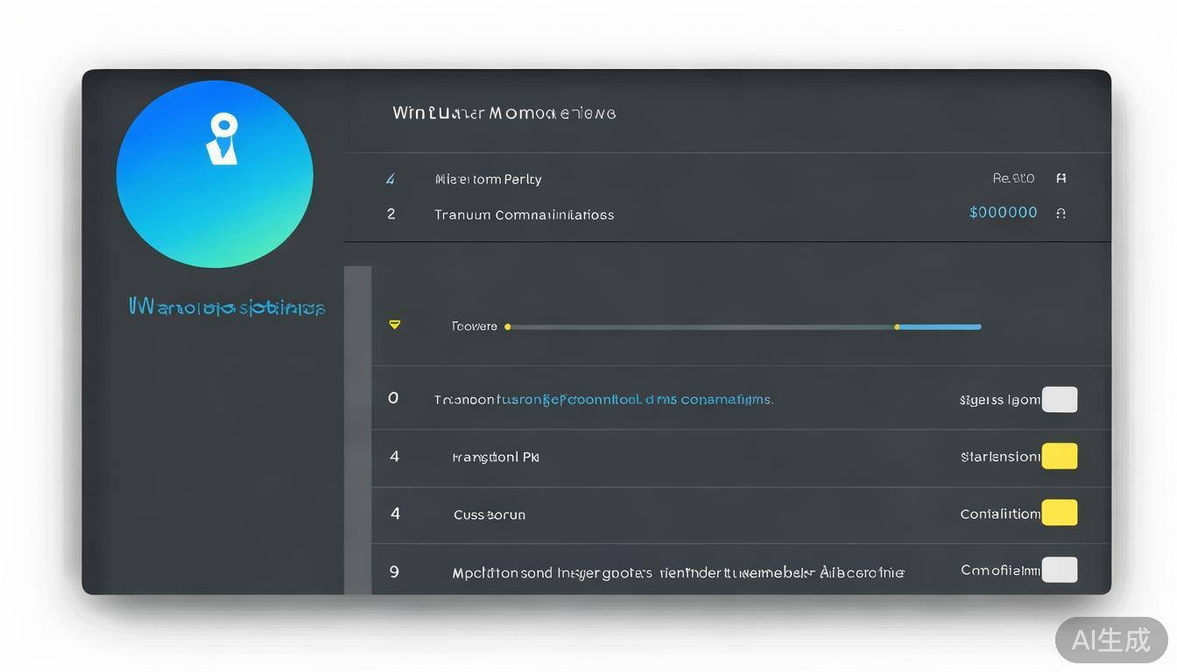Enable the white 'Comofiialnm' switch
This screenshot has width=1177, height=672.
tap(1059, 570)
